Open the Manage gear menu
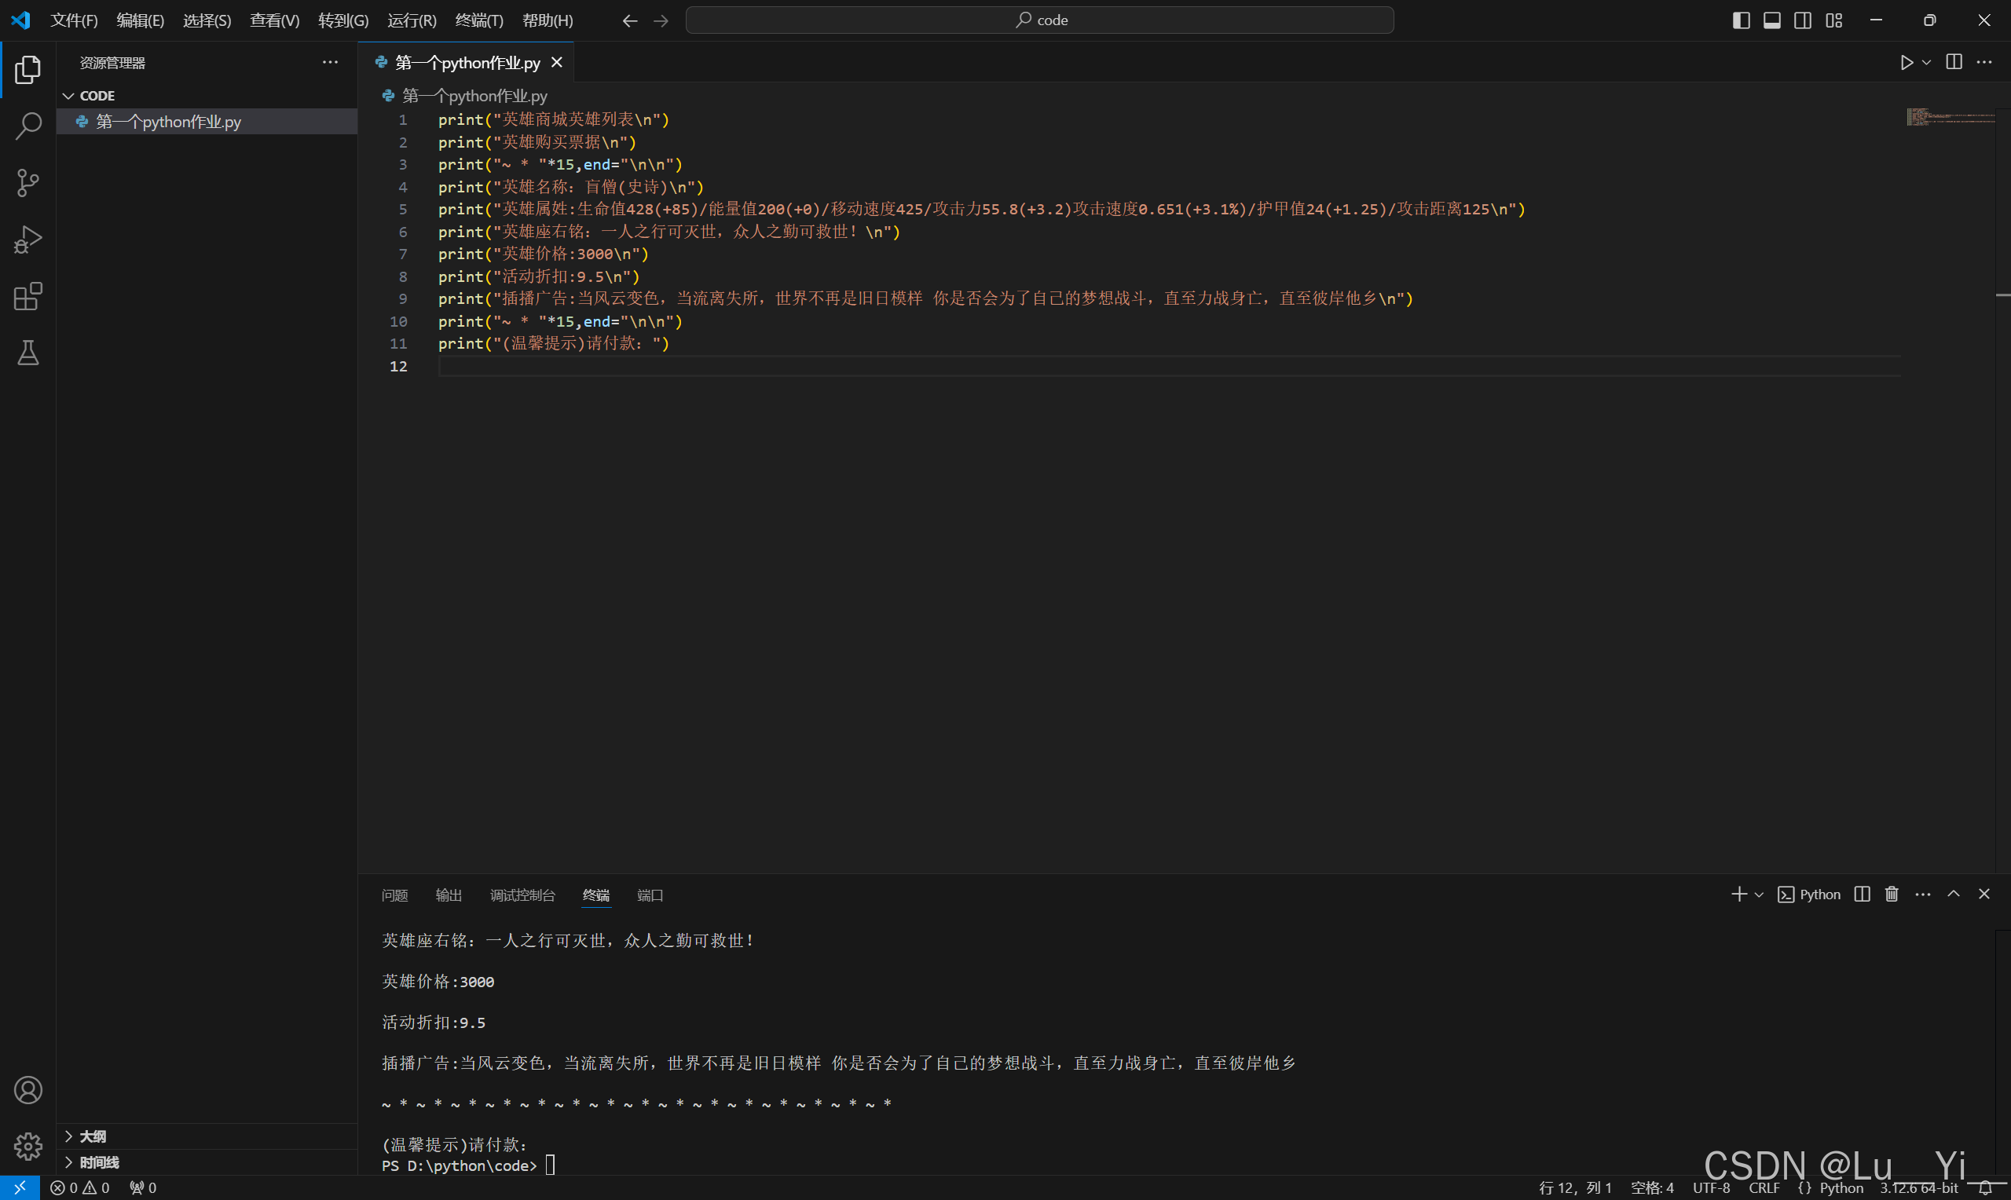 click(x=28, y=1146)
